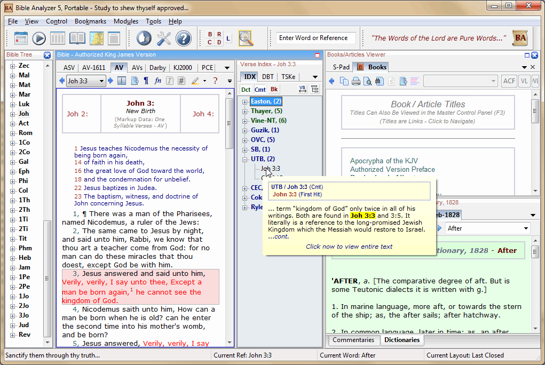Open the Apocrypha of the KJV link

[x=384, y=161]
